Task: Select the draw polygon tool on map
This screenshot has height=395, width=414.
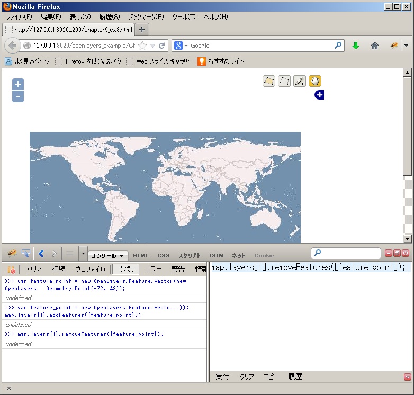Action: point(269,81)
